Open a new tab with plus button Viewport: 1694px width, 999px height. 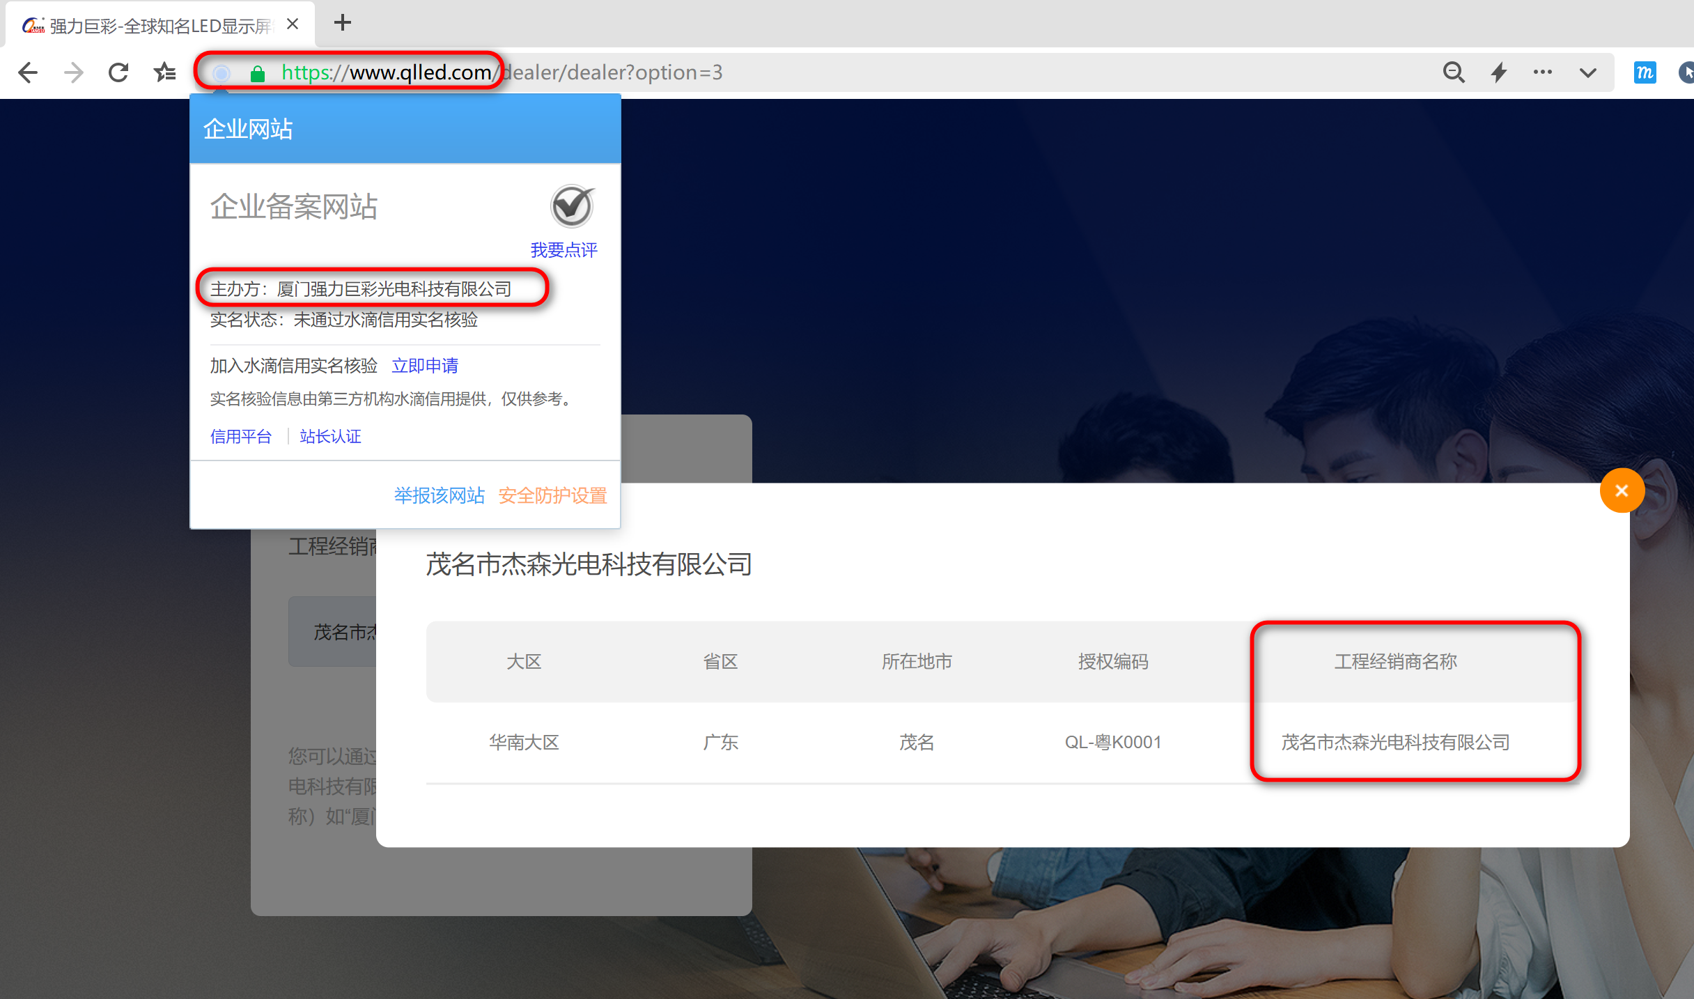(x=342, y=23)
